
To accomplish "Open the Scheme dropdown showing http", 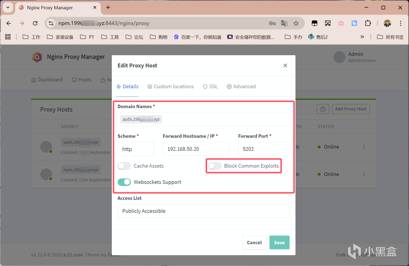I will (x=136, y=149).
